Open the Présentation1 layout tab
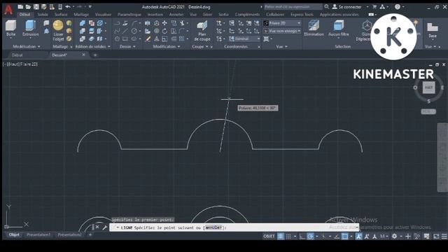This screenshot has height=252, width=448. click(38, 235)
